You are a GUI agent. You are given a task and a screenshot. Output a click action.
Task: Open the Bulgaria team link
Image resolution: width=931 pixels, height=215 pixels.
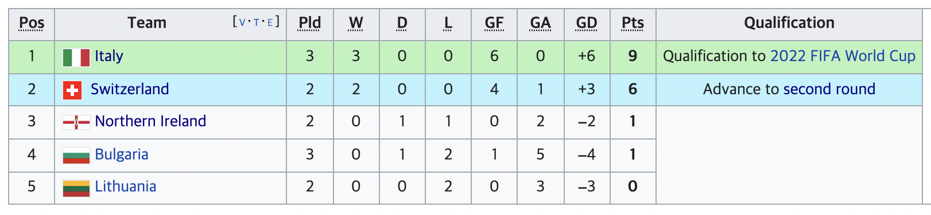tap(122, 154)
